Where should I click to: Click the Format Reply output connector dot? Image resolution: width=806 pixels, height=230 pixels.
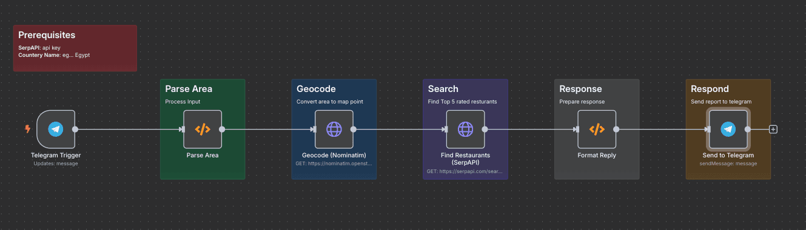[616, 129]
